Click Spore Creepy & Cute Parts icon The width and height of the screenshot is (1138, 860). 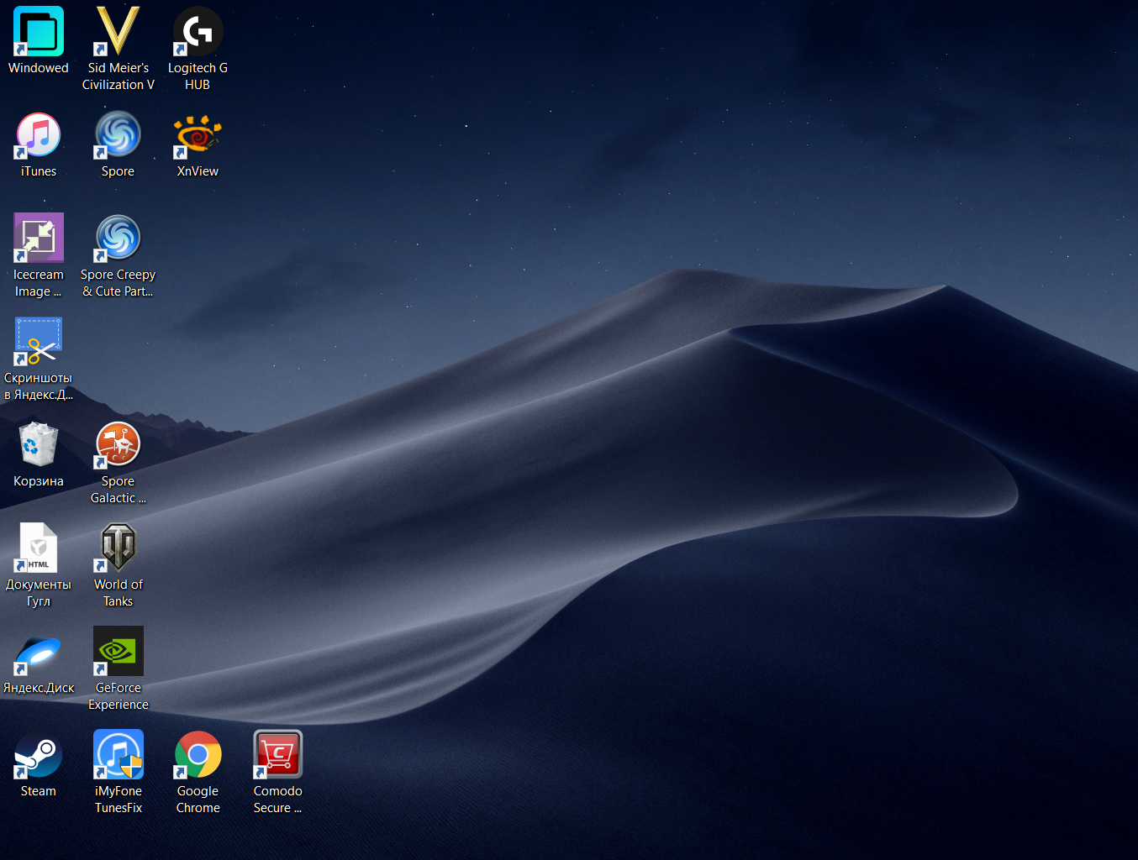[x=118, y=239]
